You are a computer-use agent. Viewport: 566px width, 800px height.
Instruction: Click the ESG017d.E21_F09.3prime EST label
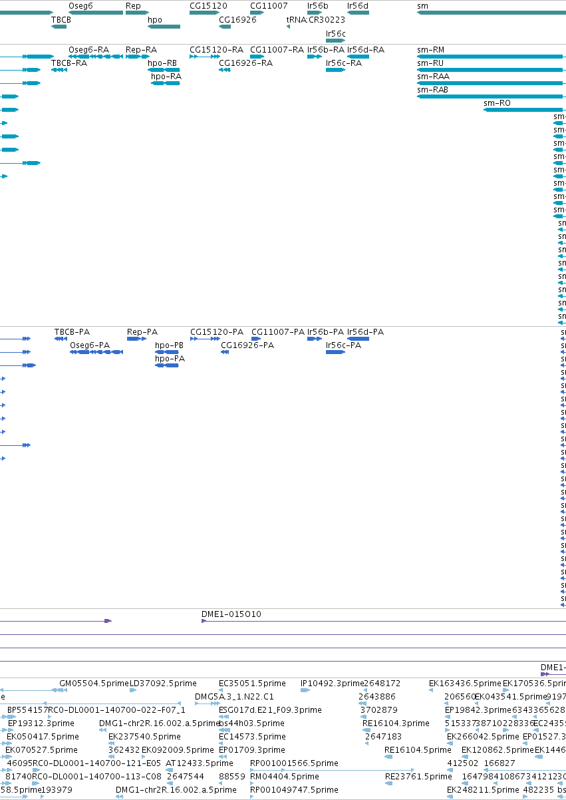tap(270, 710)
